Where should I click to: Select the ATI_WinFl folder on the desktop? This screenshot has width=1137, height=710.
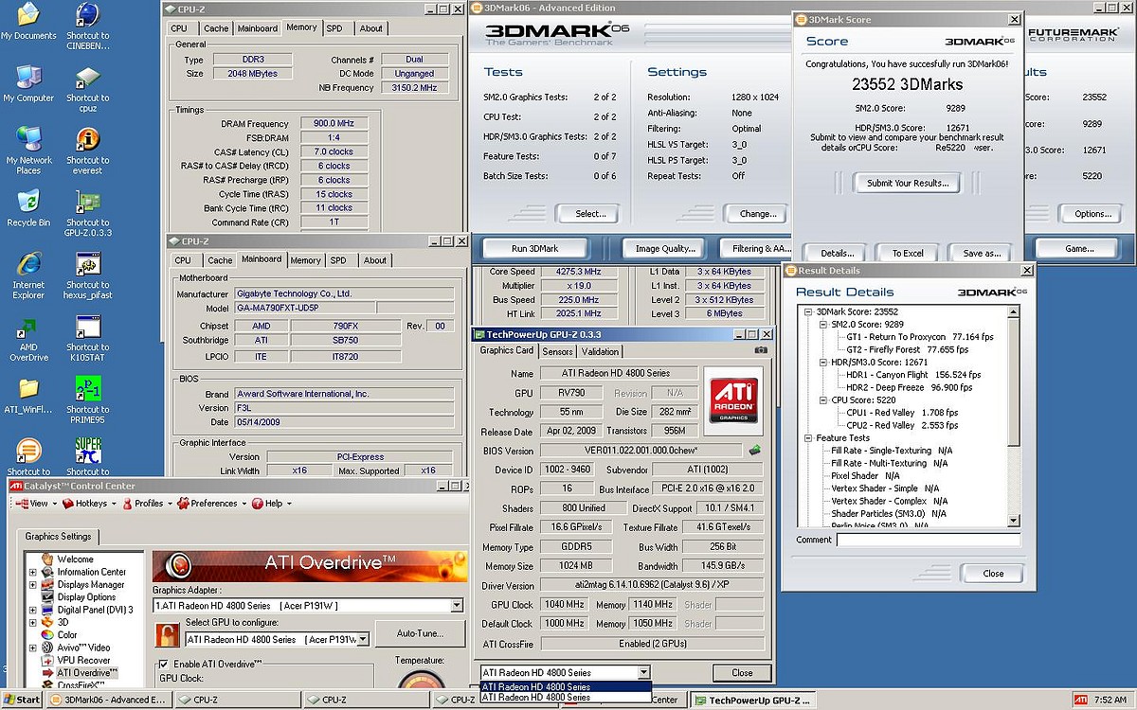pyautogui.click(x=28, y=396)
